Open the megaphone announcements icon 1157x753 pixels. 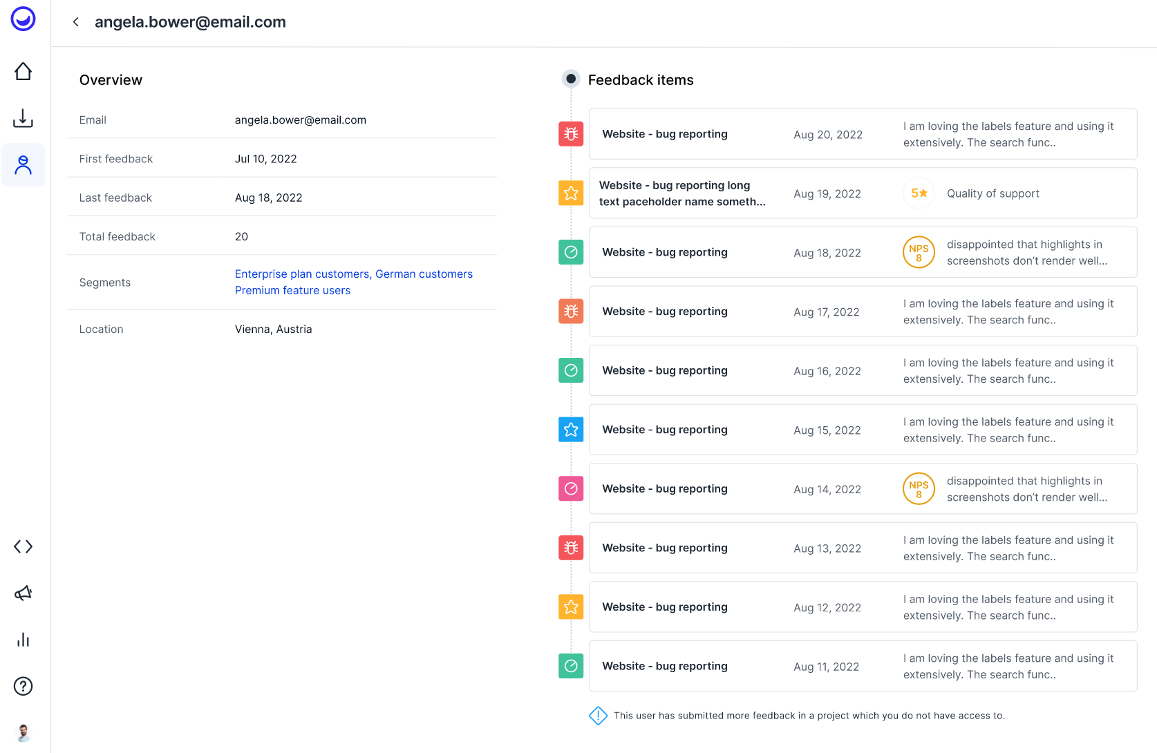[23, 593]
